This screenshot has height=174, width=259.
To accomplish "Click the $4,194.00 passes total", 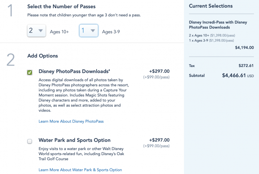I will tap(245, 48).
